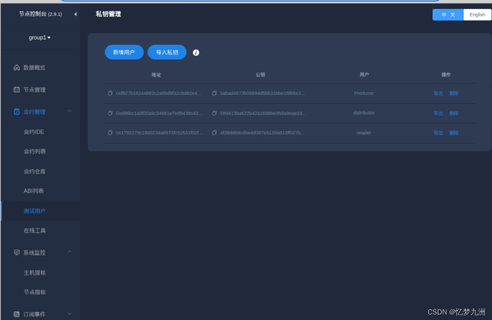Screen dimensions: 492x320
Task: Select the 订阅事件 menu label
Action: coord(35,315)
